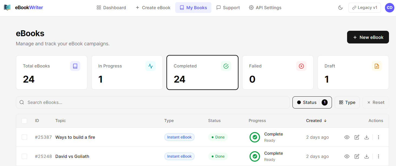Click Done status for Ways to build a fire

click(218, 137)
